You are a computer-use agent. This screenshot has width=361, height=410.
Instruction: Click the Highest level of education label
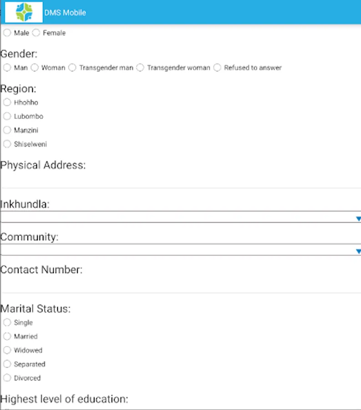64,399
